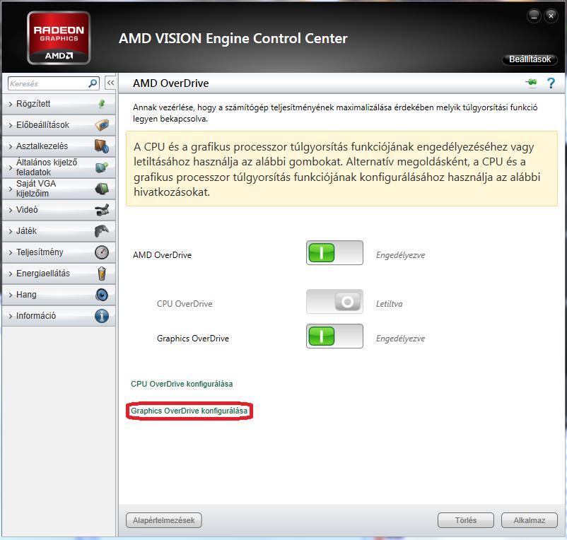567x540 pixels.
Task: Close the Control Center window
Action: [x=551, y=16]
